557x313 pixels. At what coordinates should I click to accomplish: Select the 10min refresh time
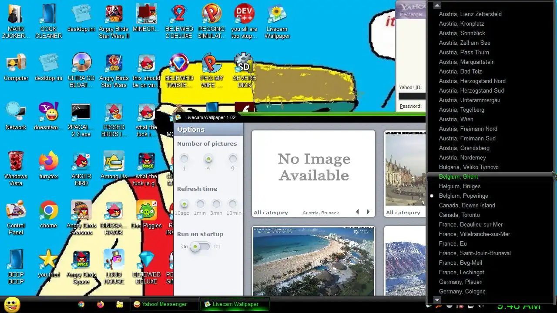233,204
